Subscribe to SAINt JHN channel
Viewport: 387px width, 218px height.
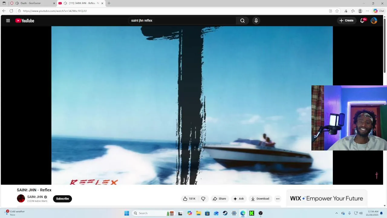point(62,199)
